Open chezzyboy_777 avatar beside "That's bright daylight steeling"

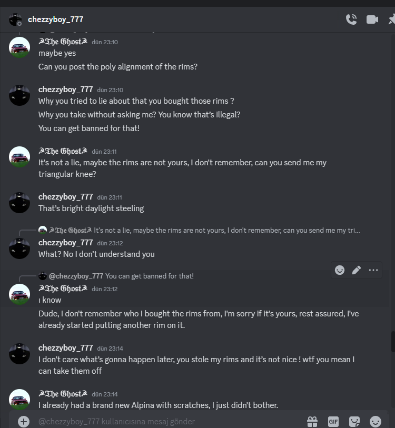[19, 203]
